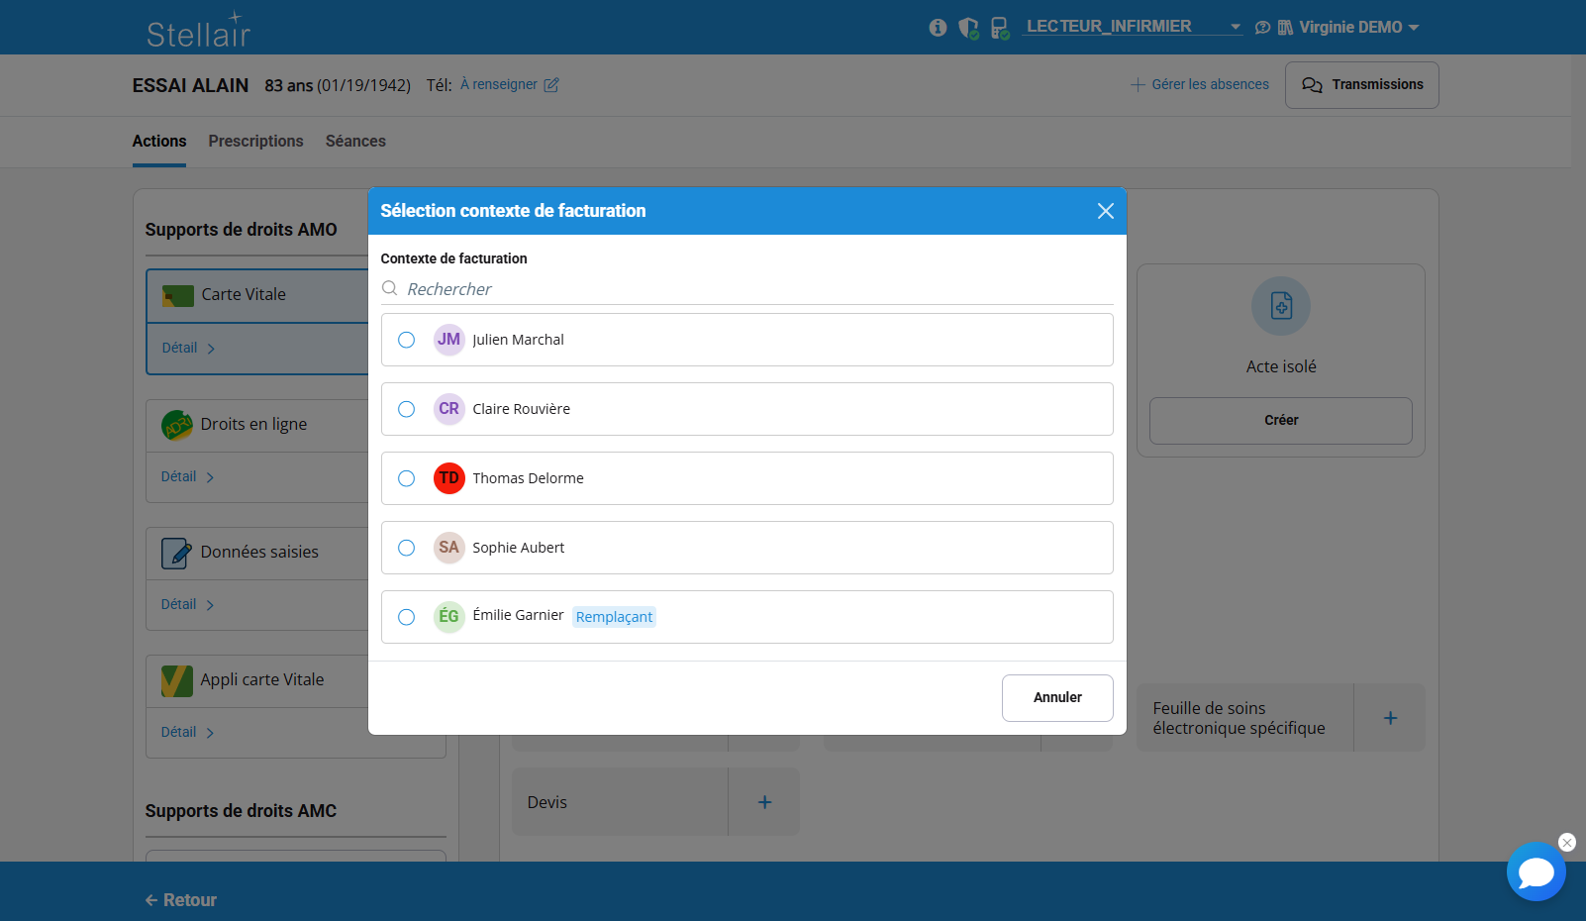Close the billing context dialog
The width and height of the screenshot is (1586, 921).
tap(1106, 211)
